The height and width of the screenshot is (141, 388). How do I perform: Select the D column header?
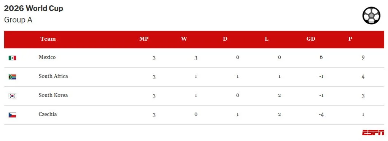(x=225, y=39)
